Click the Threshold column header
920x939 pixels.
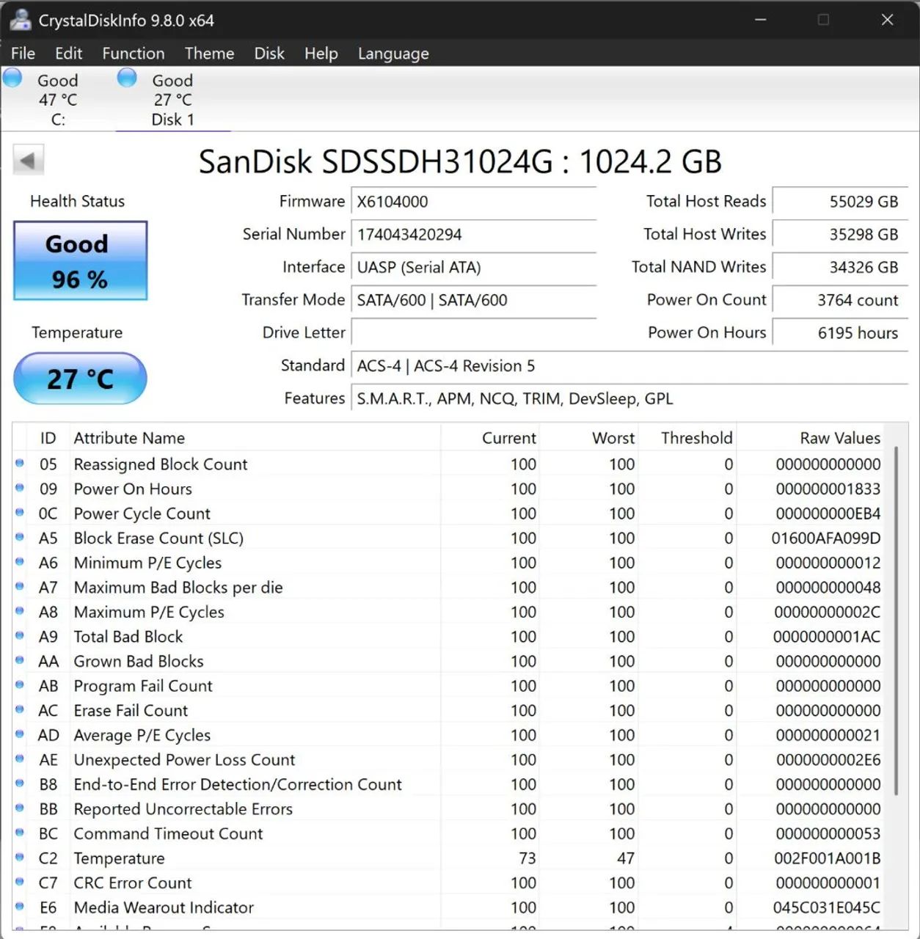687,438
